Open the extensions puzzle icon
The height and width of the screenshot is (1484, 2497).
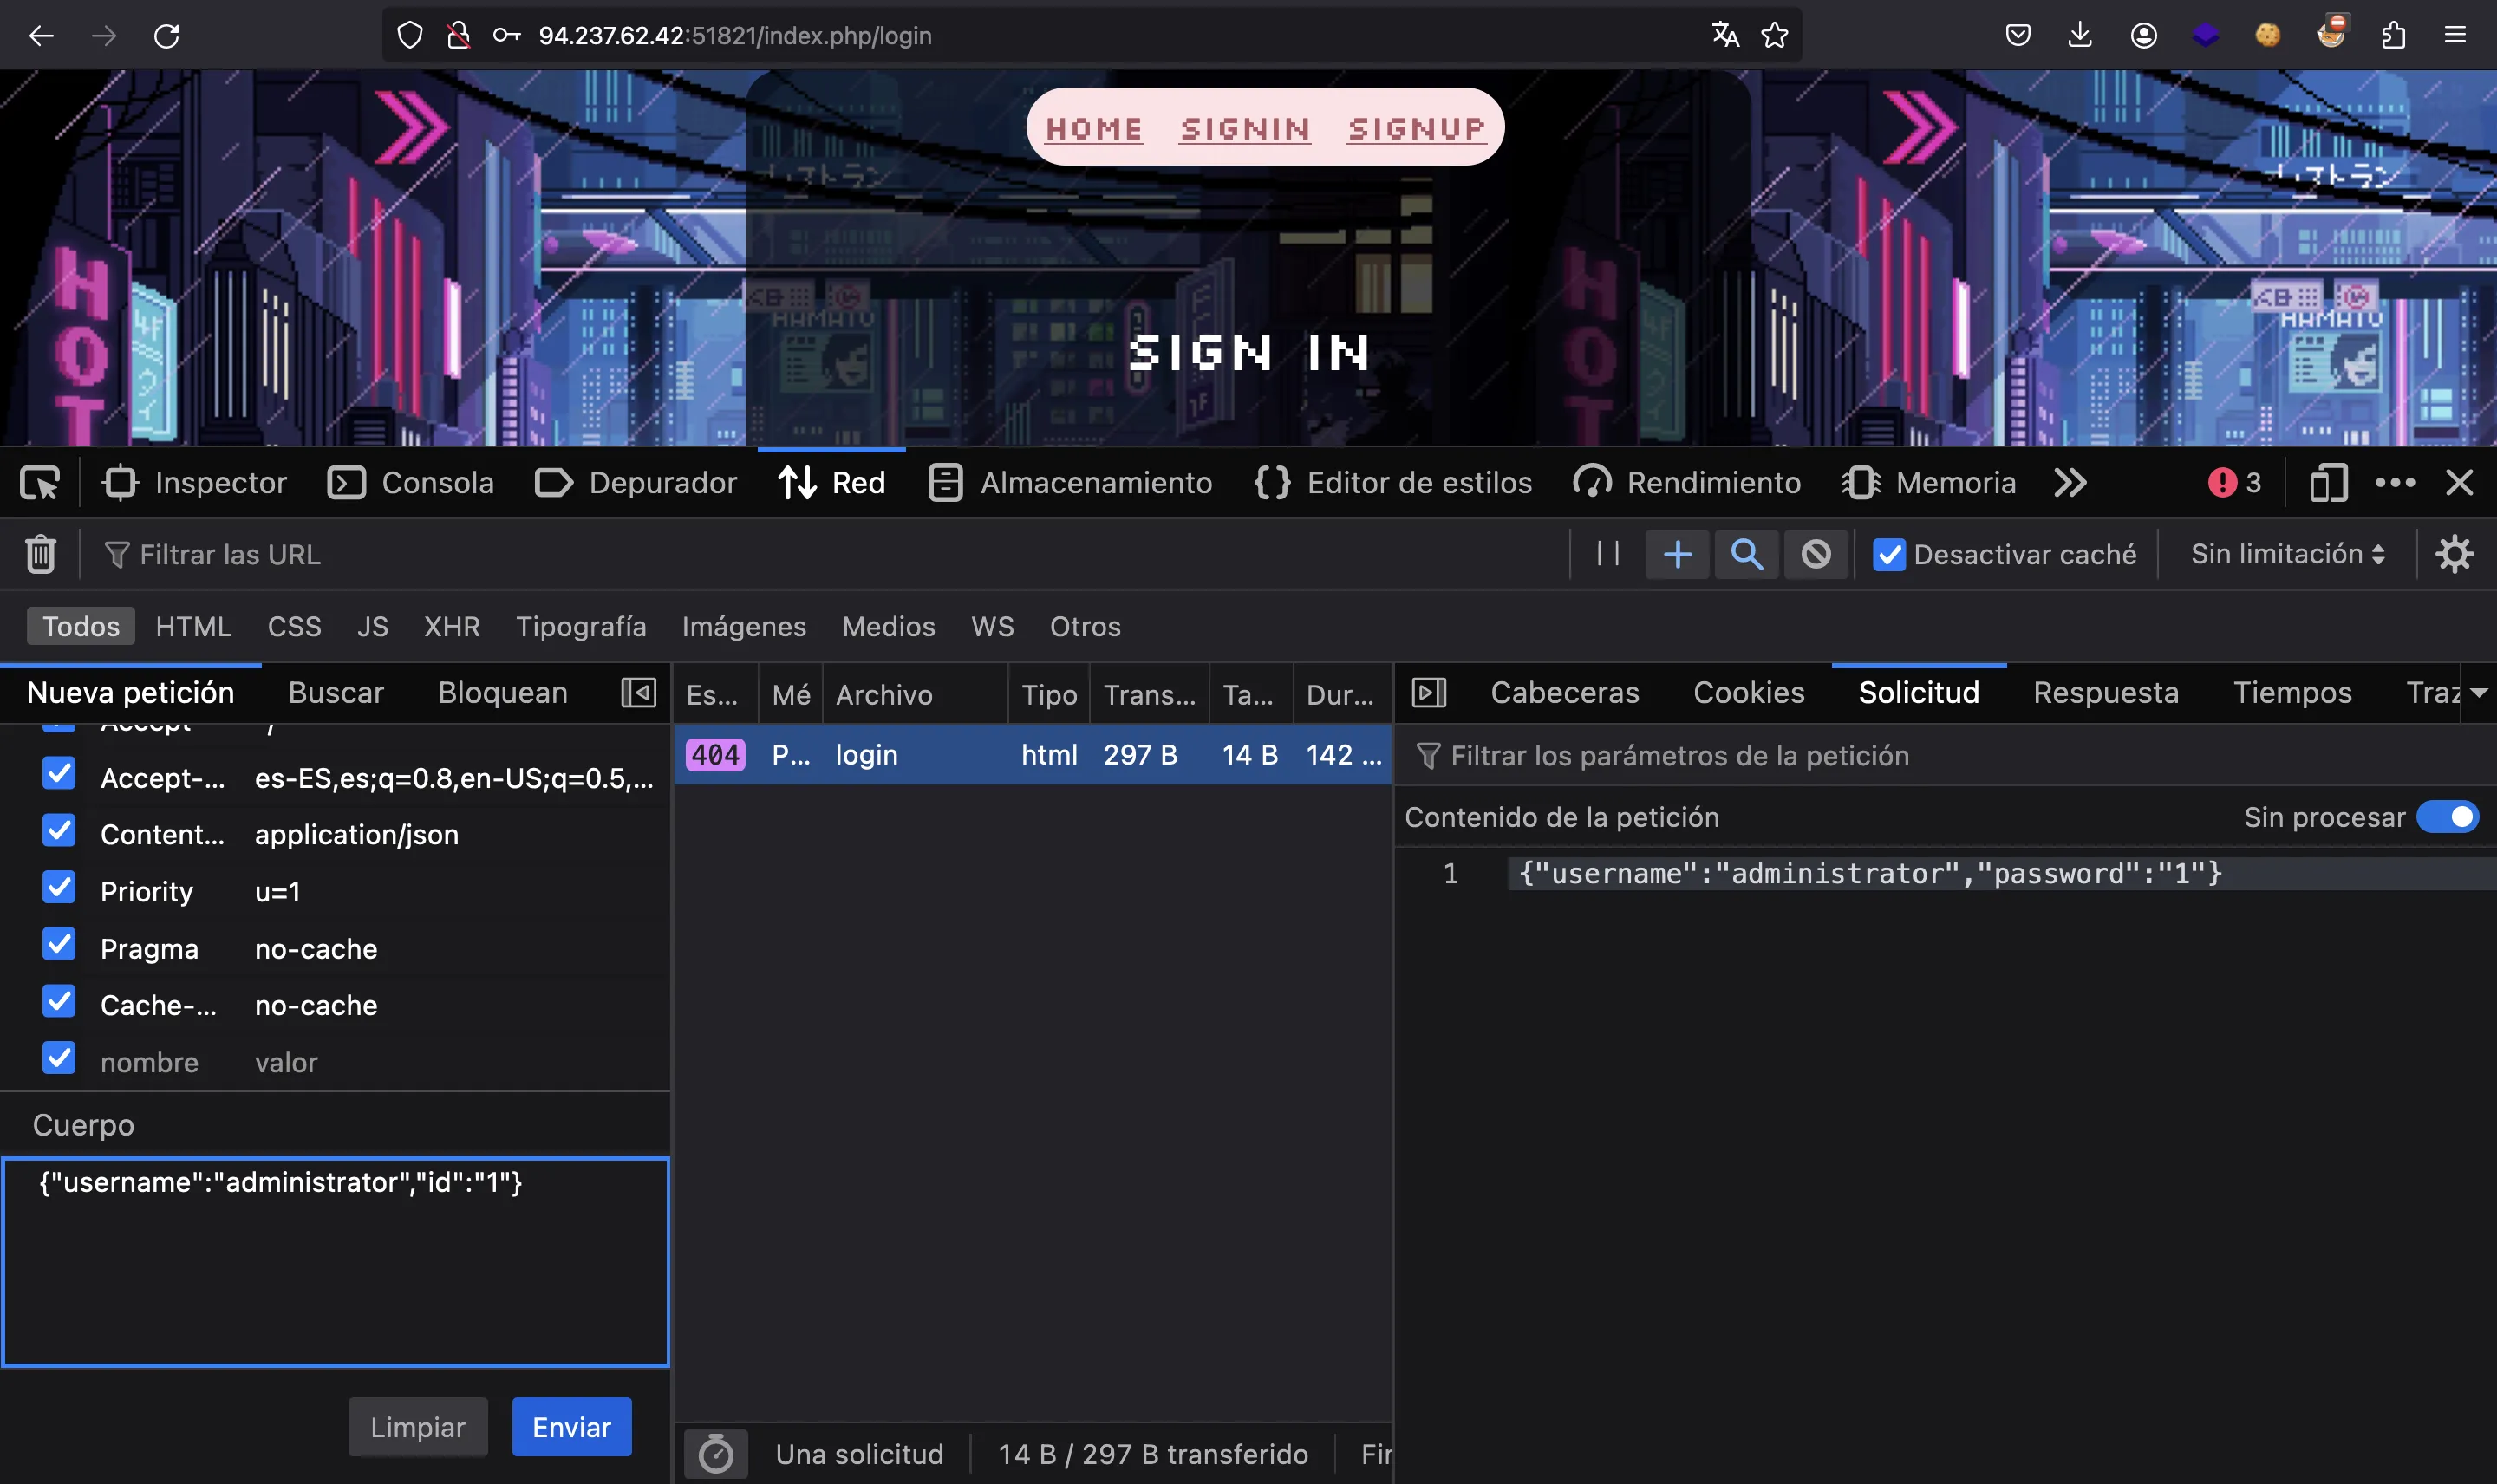tap(2393, 36)
